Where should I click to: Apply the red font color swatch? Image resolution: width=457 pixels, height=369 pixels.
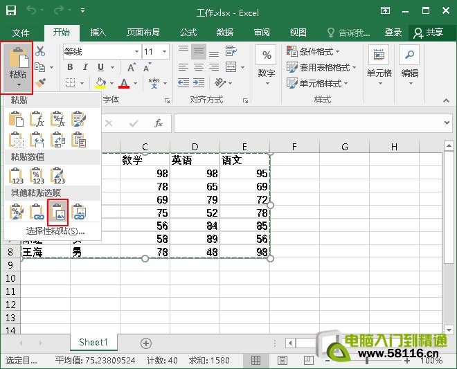point(124,83)
